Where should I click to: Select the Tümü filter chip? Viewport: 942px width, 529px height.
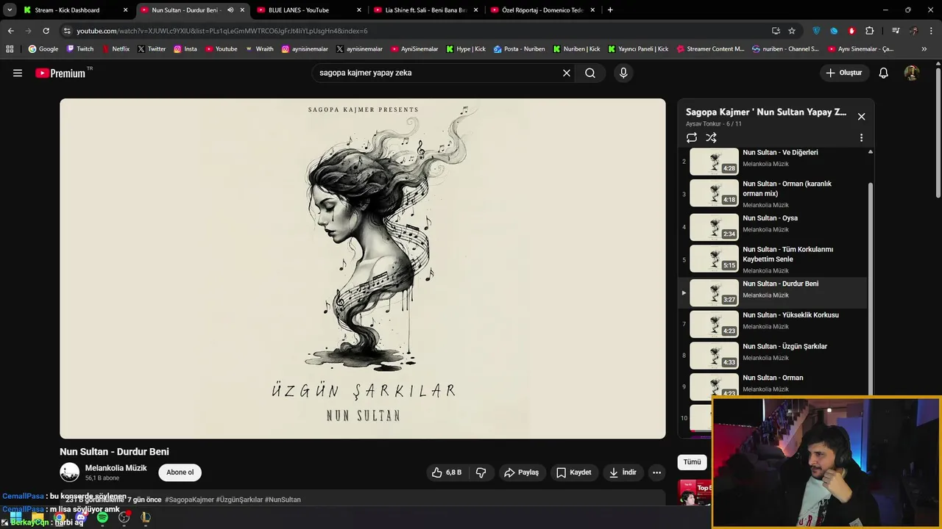tap(693, 462)
